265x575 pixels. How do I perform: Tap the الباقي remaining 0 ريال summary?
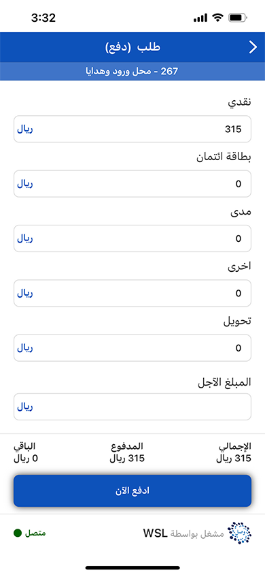click(26, 452)
